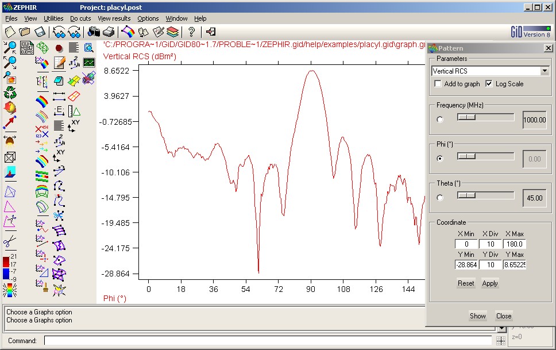This screenshot has width=556, height=350.
Task: Click the Apply button in Coordinate section
Action: (x=490, y=283)
